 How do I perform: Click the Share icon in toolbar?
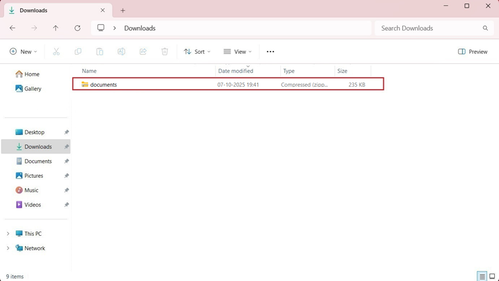[x=143, y=52]
